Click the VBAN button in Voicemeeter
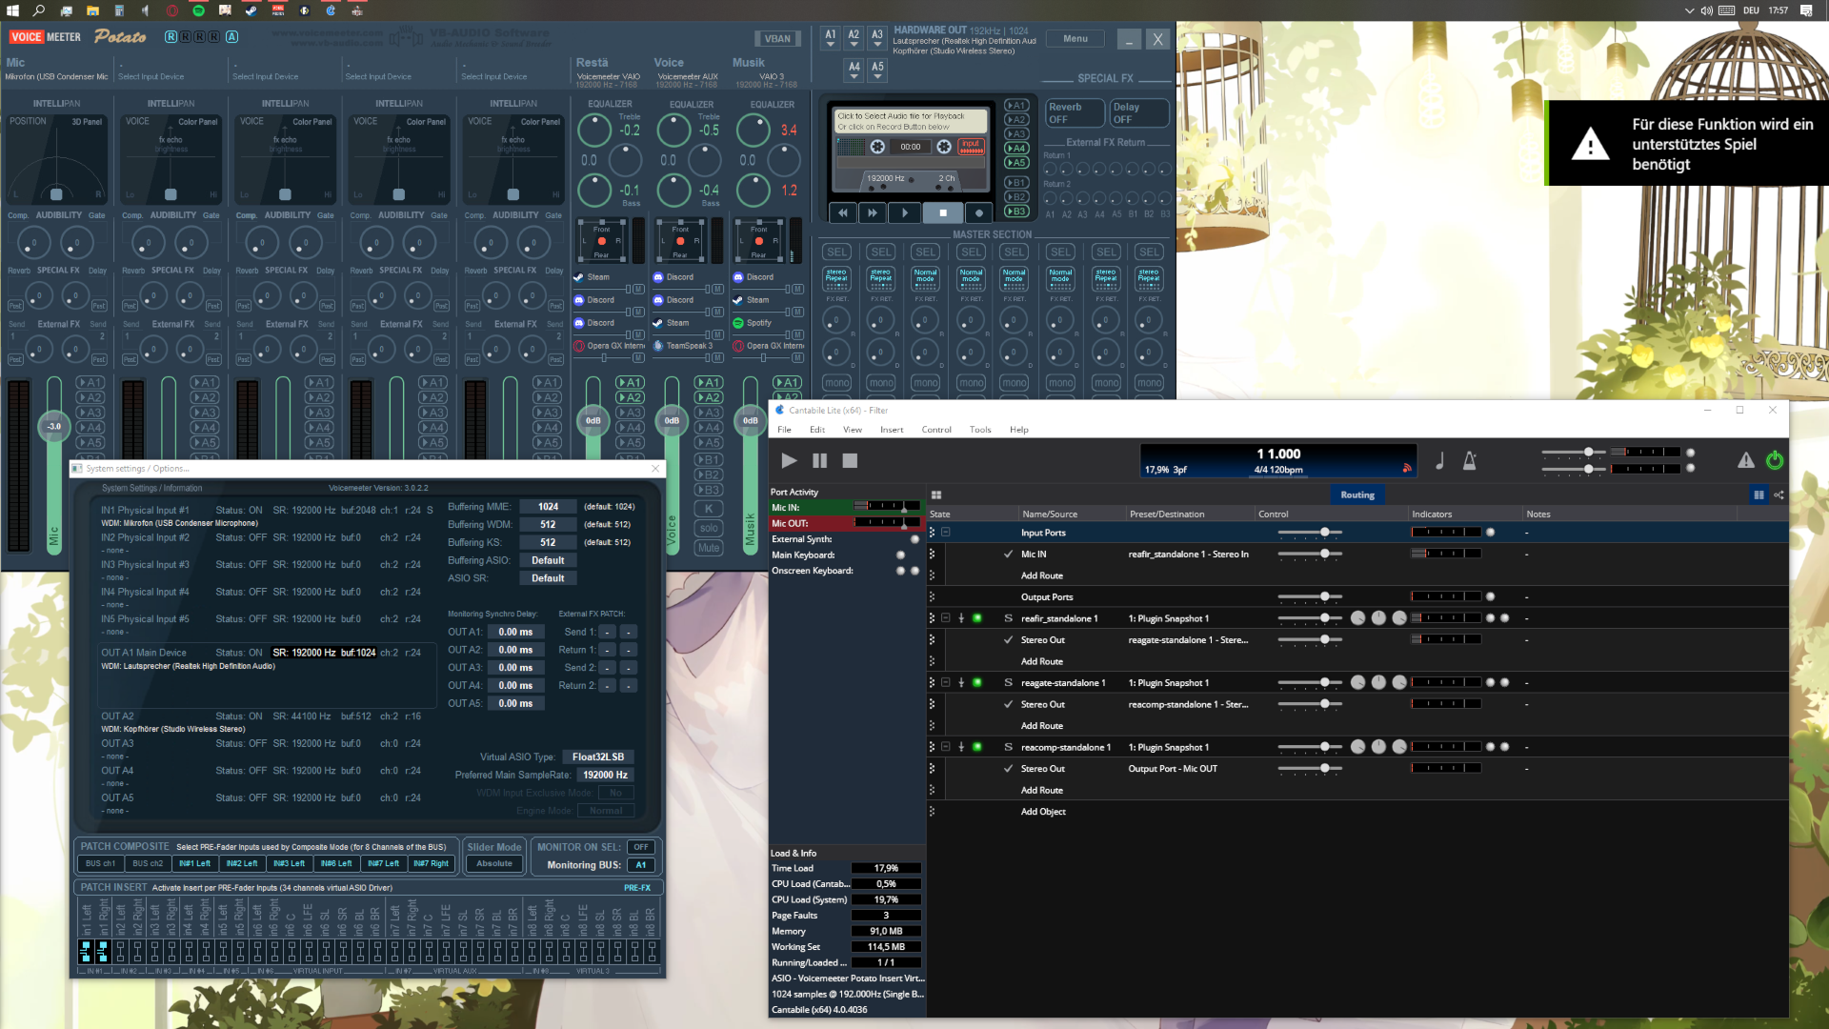The width and height of the screenshot is (1829, 1029). pos(777,39)
